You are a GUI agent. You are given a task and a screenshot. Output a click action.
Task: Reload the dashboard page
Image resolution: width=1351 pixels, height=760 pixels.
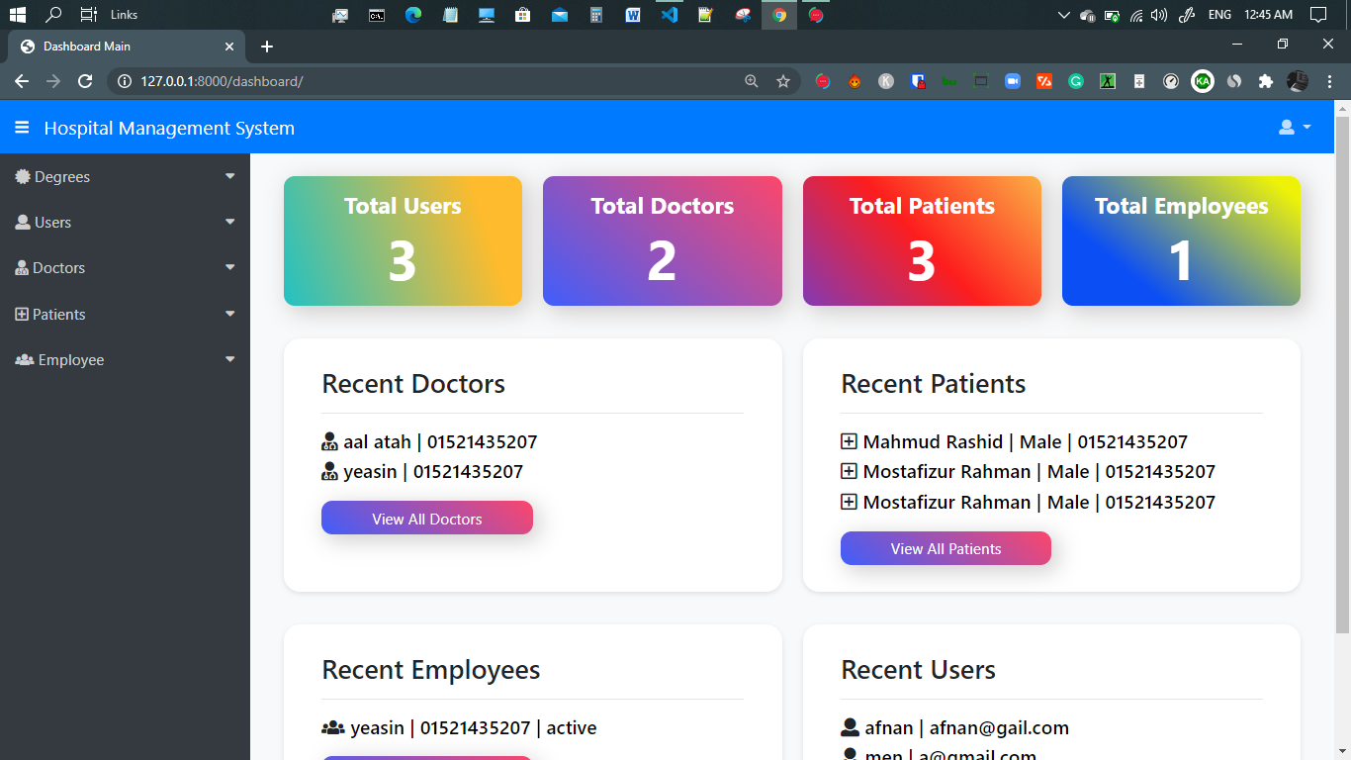pyautogui.click(x=85, y=81)
